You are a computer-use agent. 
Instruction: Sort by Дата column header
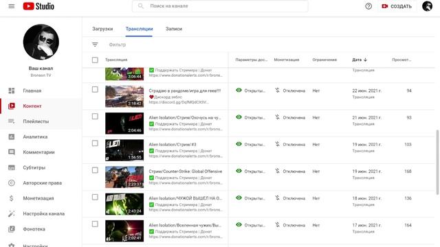coord(360,60)
